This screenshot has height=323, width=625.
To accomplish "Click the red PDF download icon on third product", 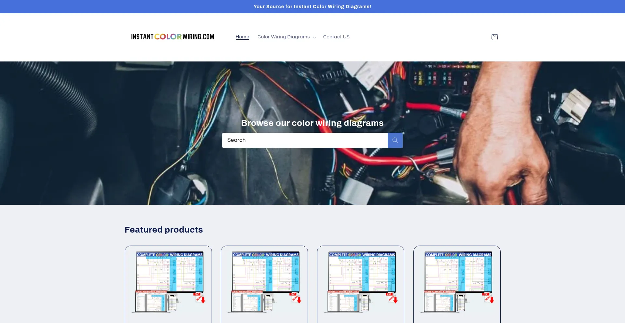I will [393, 298].
